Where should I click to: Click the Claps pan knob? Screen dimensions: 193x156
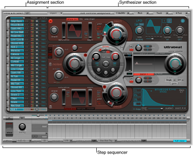[x=37, y=98]
